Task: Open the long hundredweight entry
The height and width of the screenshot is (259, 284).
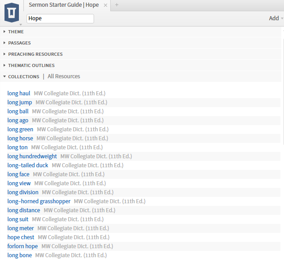Action: pos(32,156)
